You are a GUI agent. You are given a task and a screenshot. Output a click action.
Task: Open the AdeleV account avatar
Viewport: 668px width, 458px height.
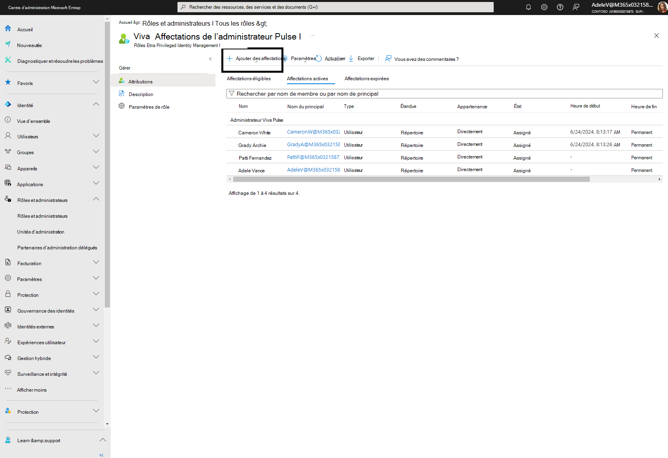[x=662, y=7]
